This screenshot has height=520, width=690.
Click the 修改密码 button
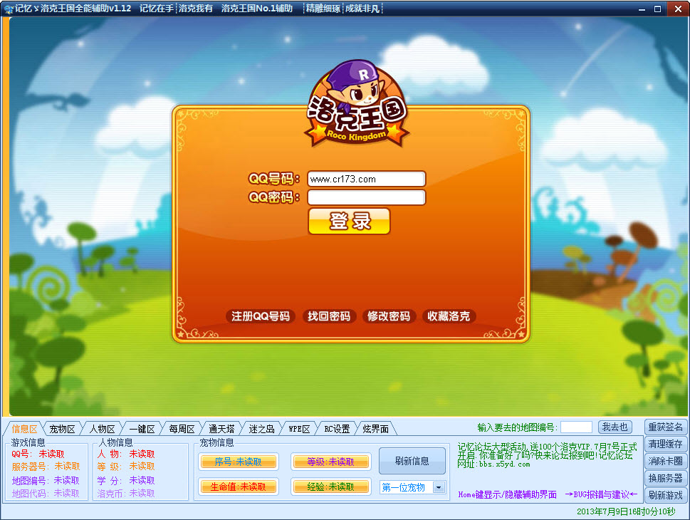389,316
